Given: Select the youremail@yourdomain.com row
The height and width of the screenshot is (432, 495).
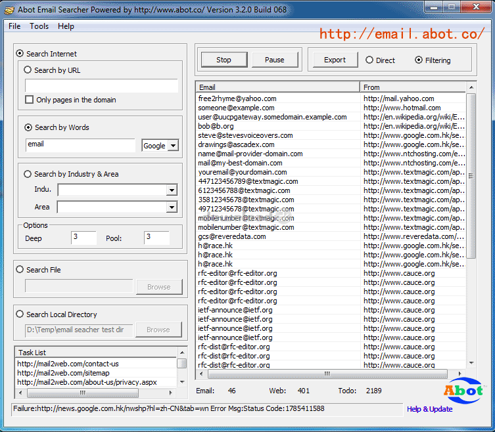Looking at the screenshot, I should (331, 172).
